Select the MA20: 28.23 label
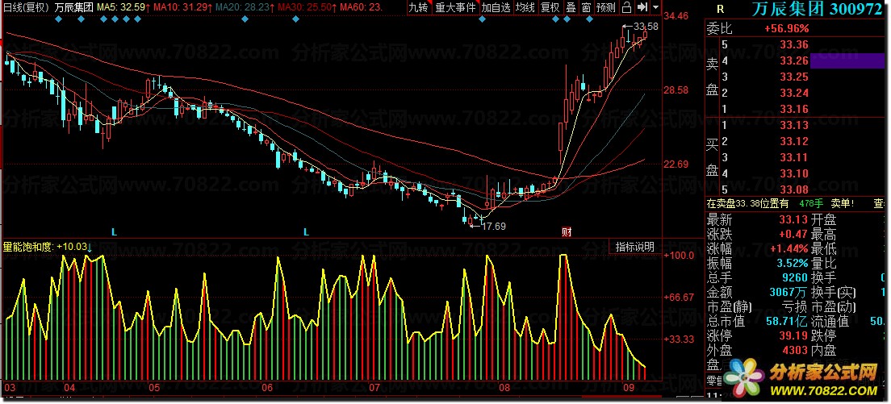 [245, 7]
